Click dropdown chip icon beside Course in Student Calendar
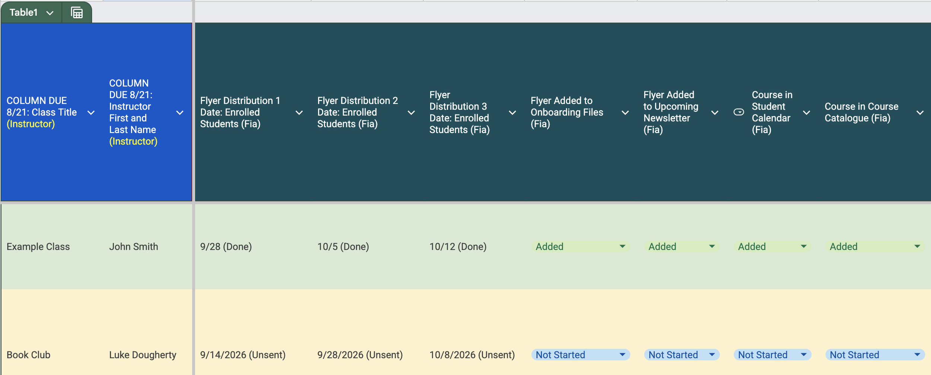Image resolution: width=931 pixels, height=375 pixels. click(x=738, y=112)
